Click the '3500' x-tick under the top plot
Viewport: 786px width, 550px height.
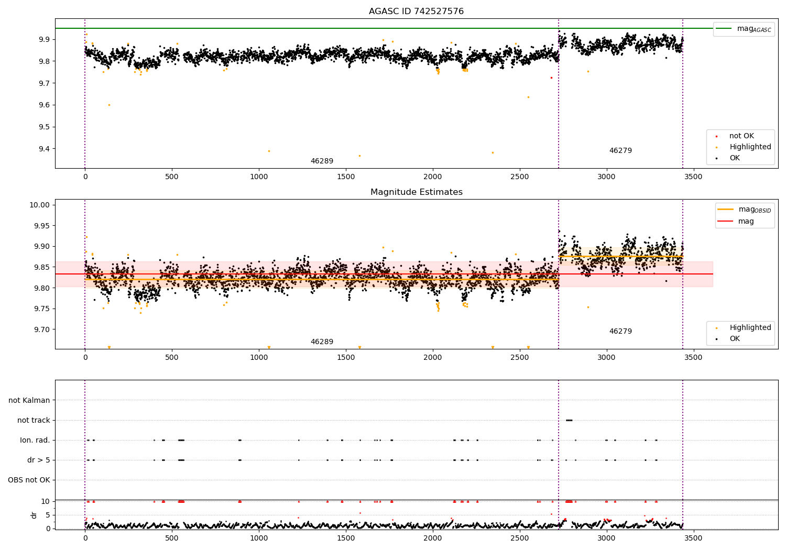pyautogui.click(x=694, y=177)
